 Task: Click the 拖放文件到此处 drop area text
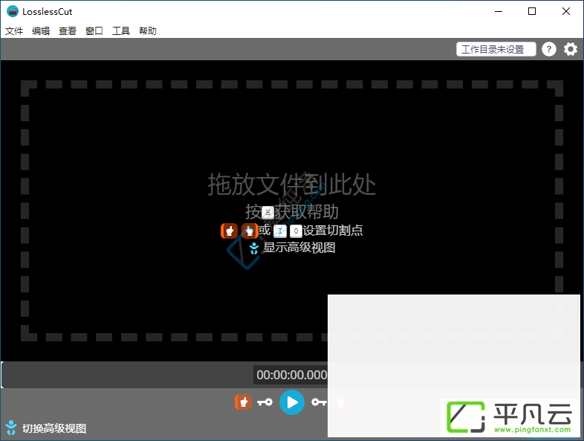click(291, 184)
